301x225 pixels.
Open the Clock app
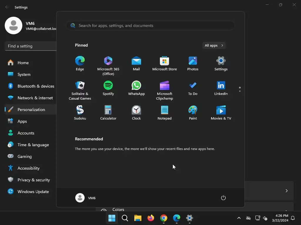point(136,113)
